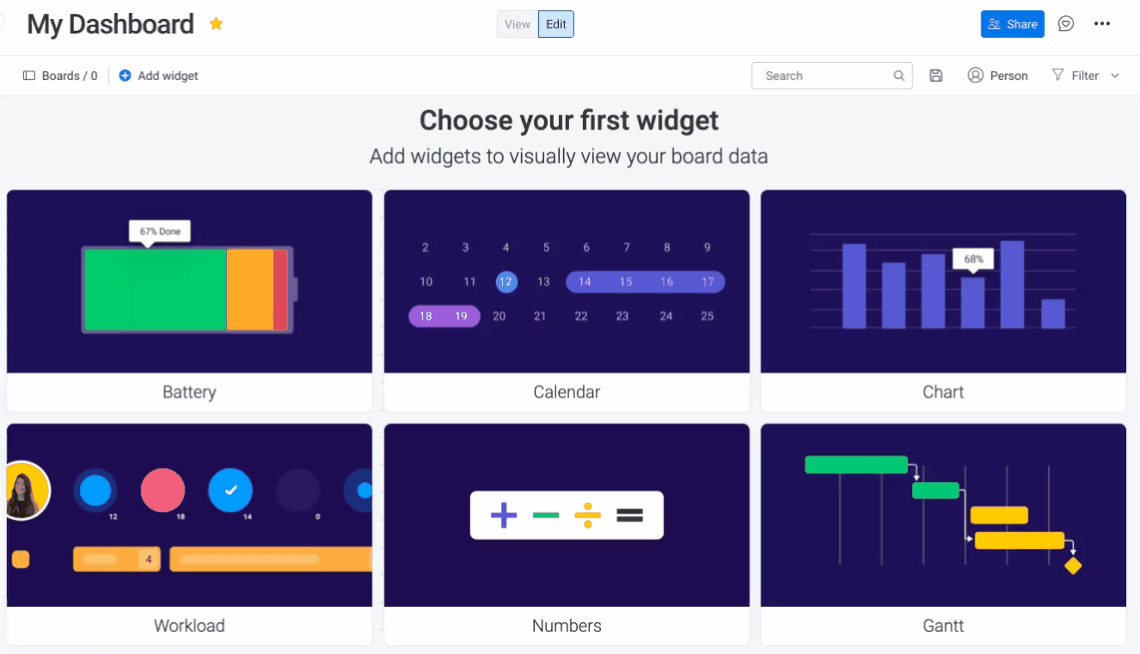This screenshot has height=654, width=1140.
Task: Pick the Gantt widget card
Action: pos(943,534)
